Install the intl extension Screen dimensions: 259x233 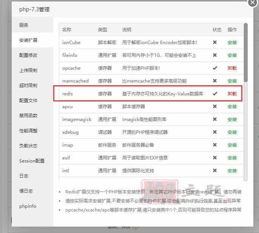(232, 171)
